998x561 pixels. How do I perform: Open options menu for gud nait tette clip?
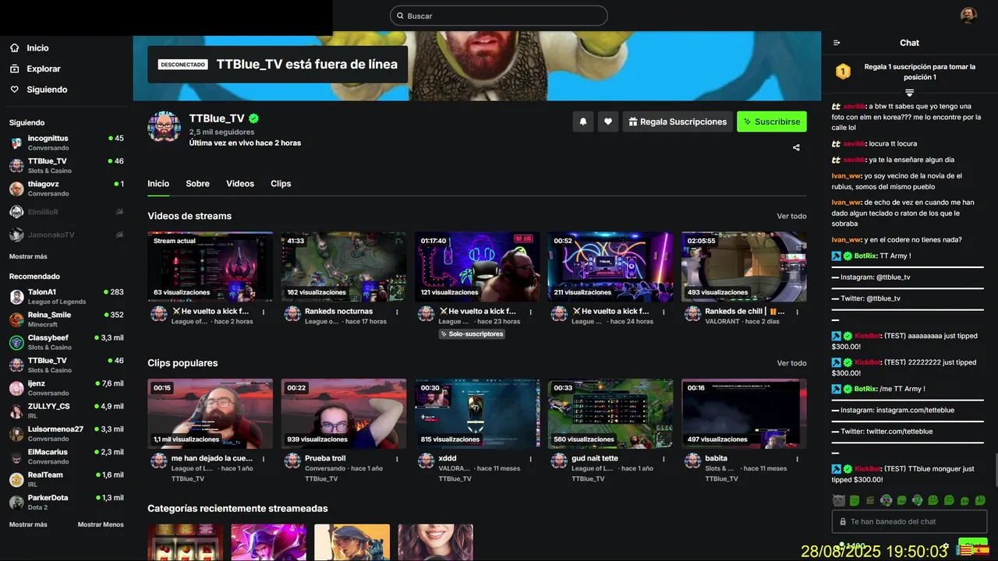tap(664, 459)
